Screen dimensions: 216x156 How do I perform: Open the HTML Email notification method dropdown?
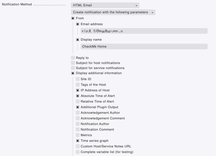104,5
